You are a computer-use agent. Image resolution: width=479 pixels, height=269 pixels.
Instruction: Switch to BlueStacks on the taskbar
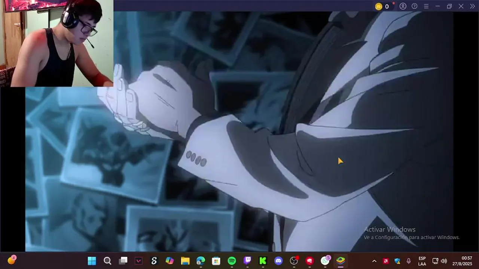[x=341, y=261]
